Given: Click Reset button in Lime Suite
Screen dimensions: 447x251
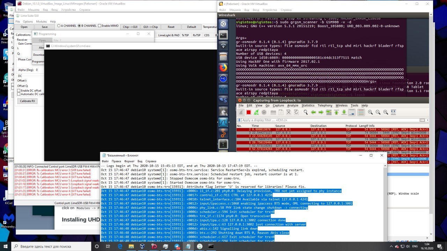Looking at the screenshot, I should (x=171, y=27).
